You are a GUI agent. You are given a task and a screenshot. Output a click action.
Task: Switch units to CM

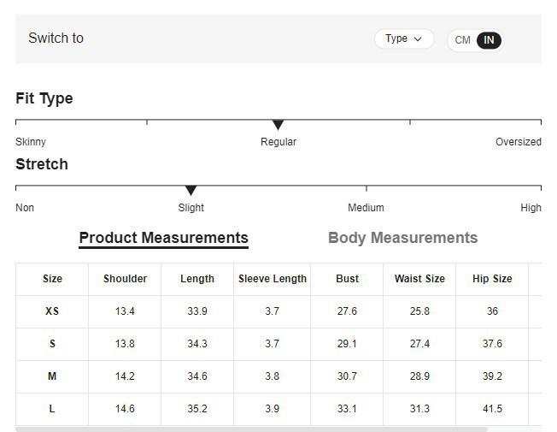pyautogui.click(x=462, y=40)
